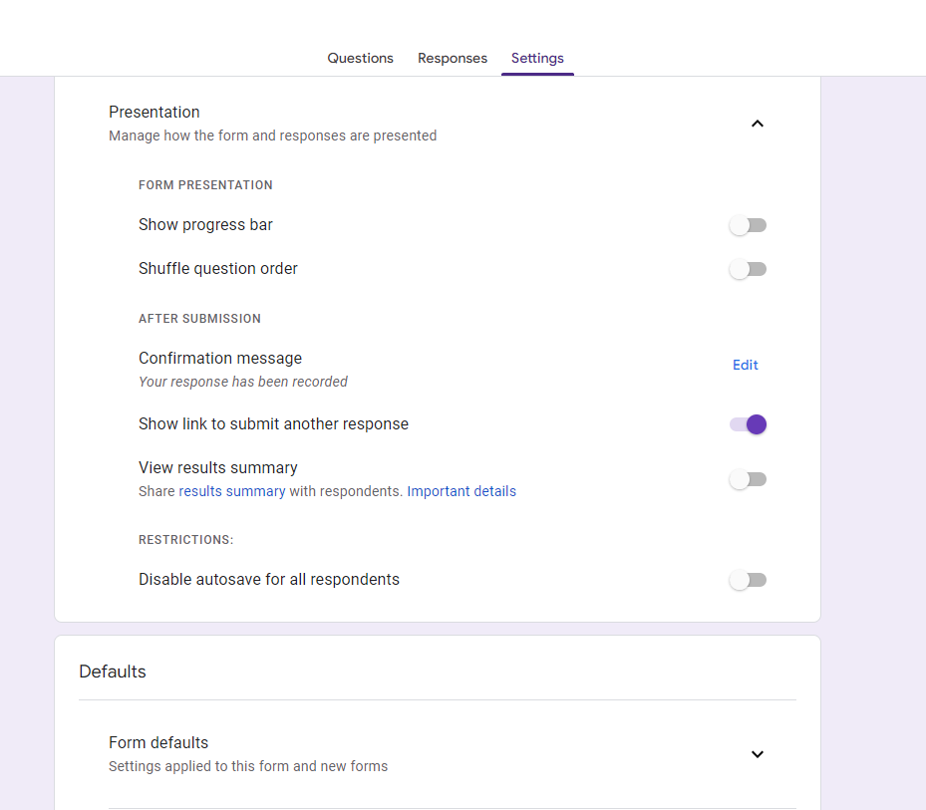The width and height of the screenshot is (926, 810).
Task: Click Edit next to Confirmation message
Action: (x=745, y=365)
